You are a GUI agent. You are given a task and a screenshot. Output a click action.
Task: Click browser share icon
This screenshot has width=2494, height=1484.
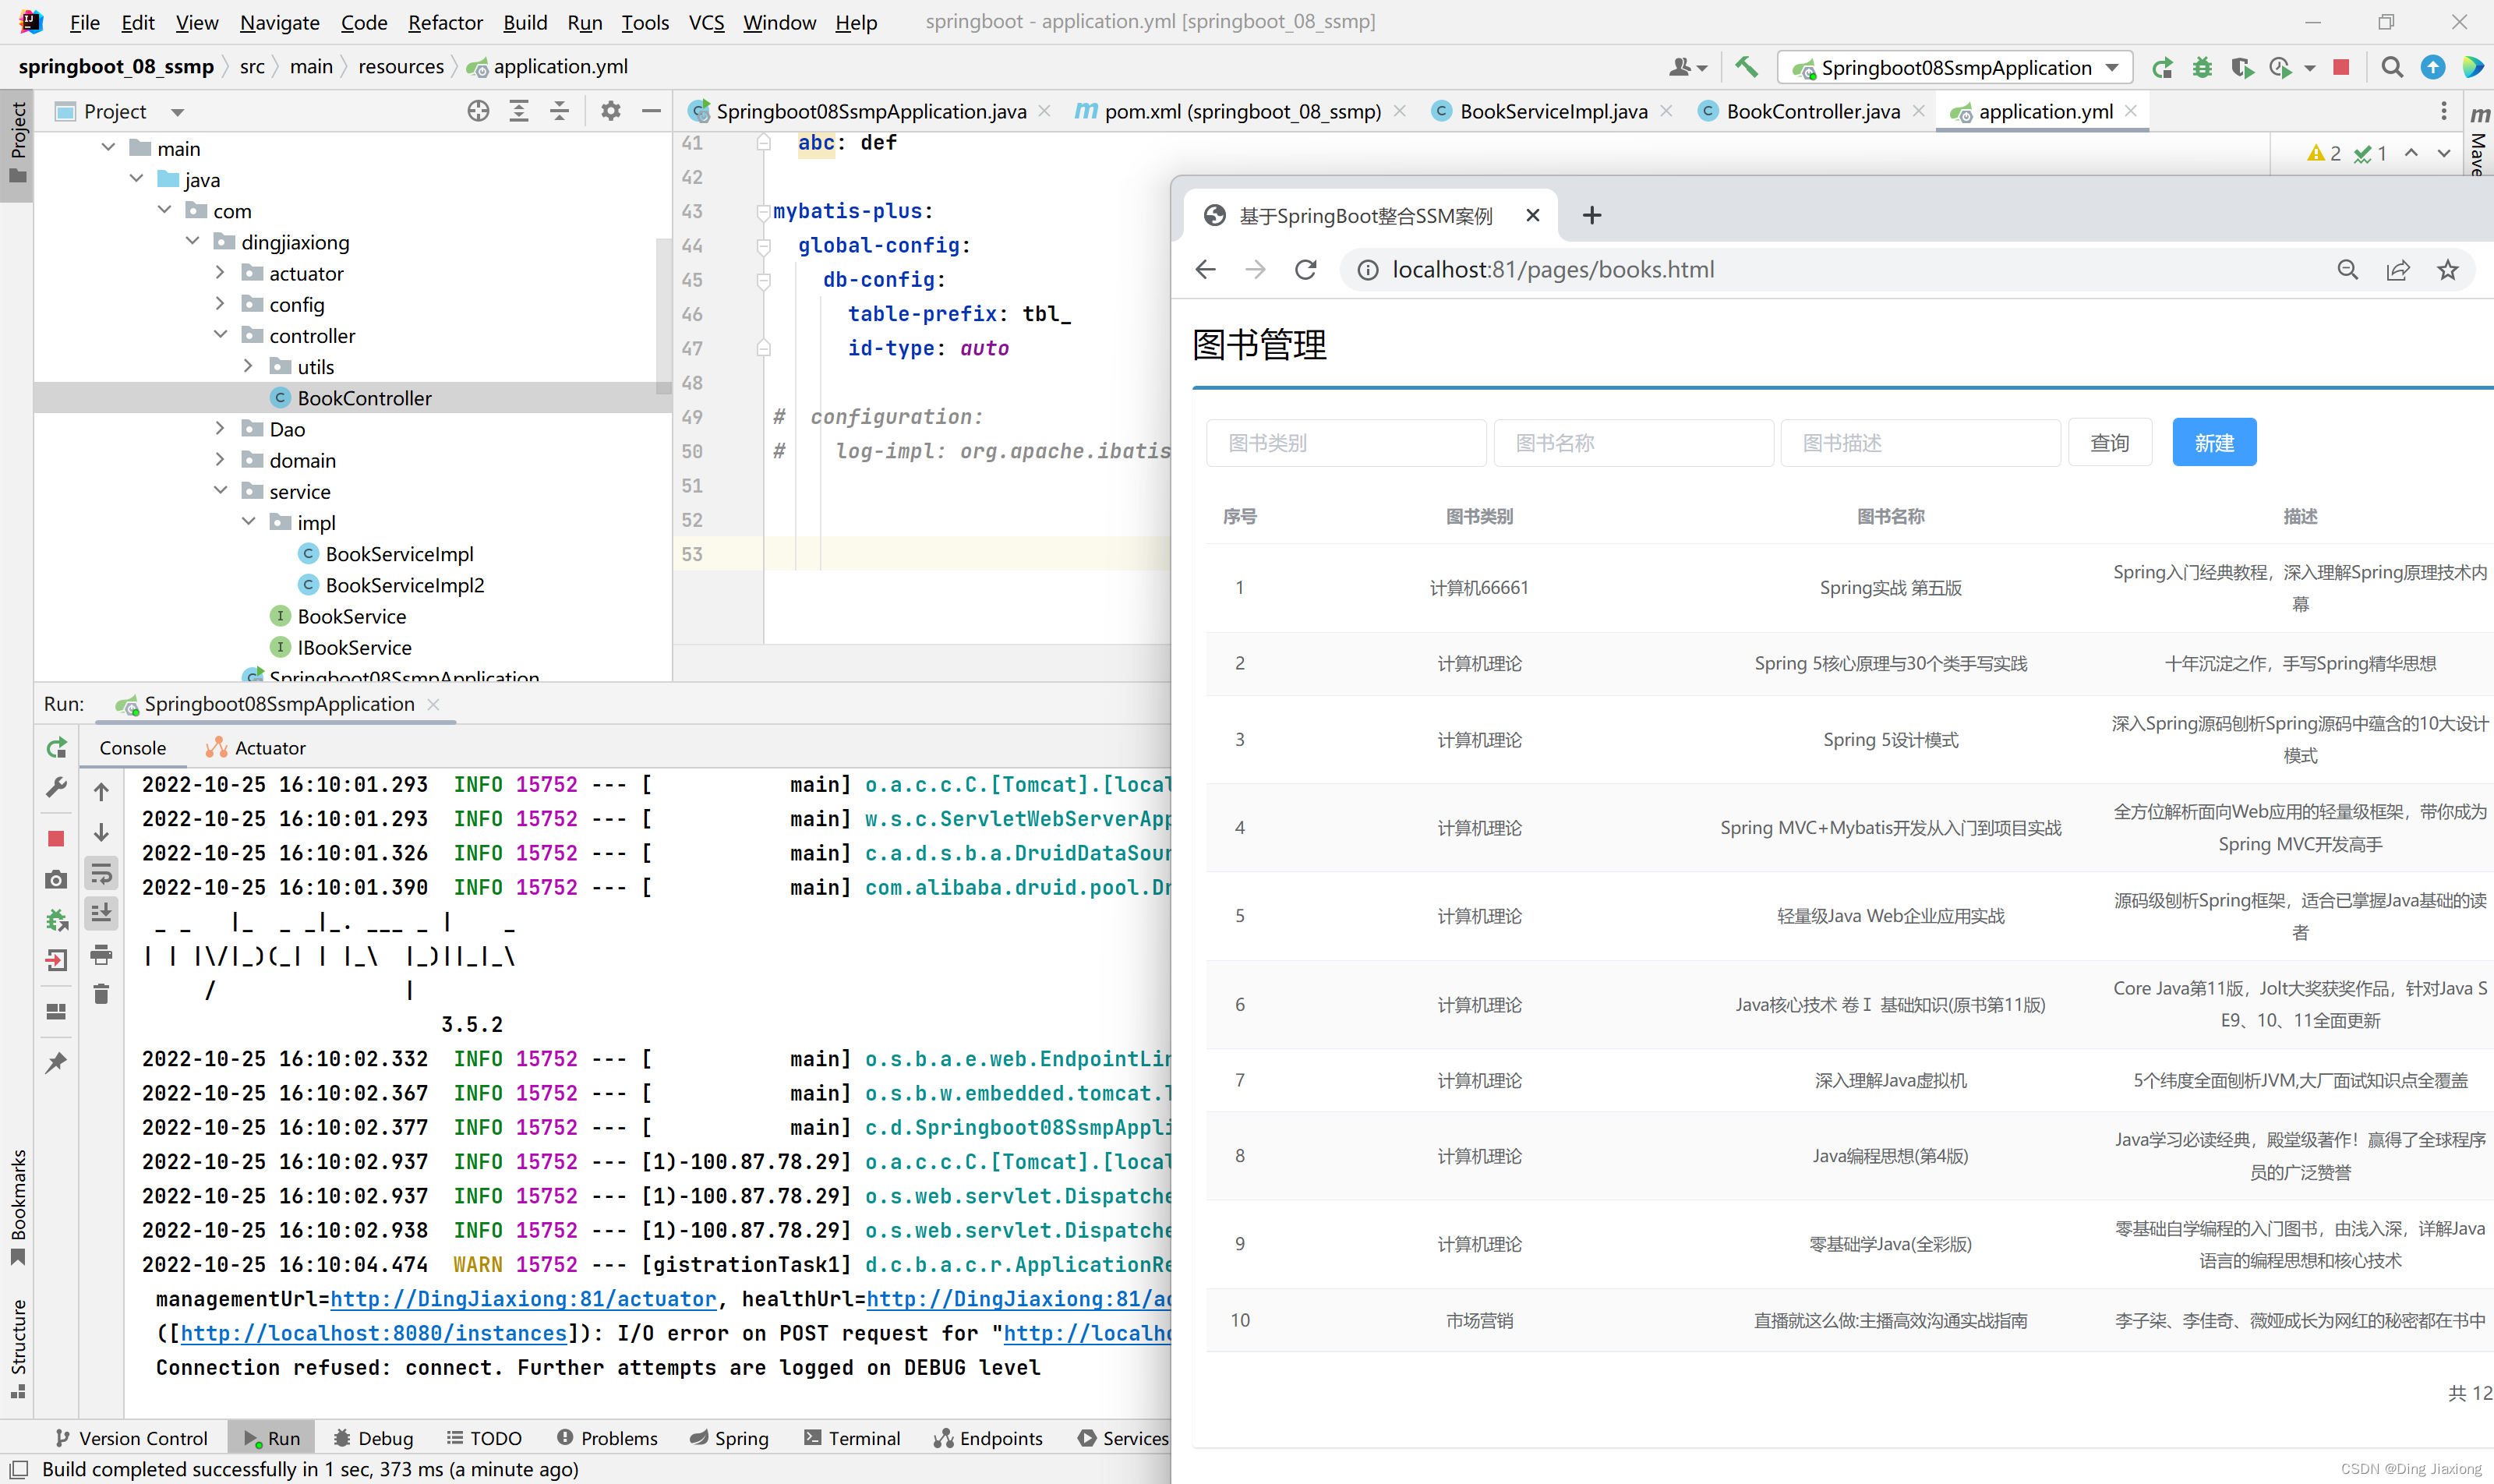point(2397,270)
